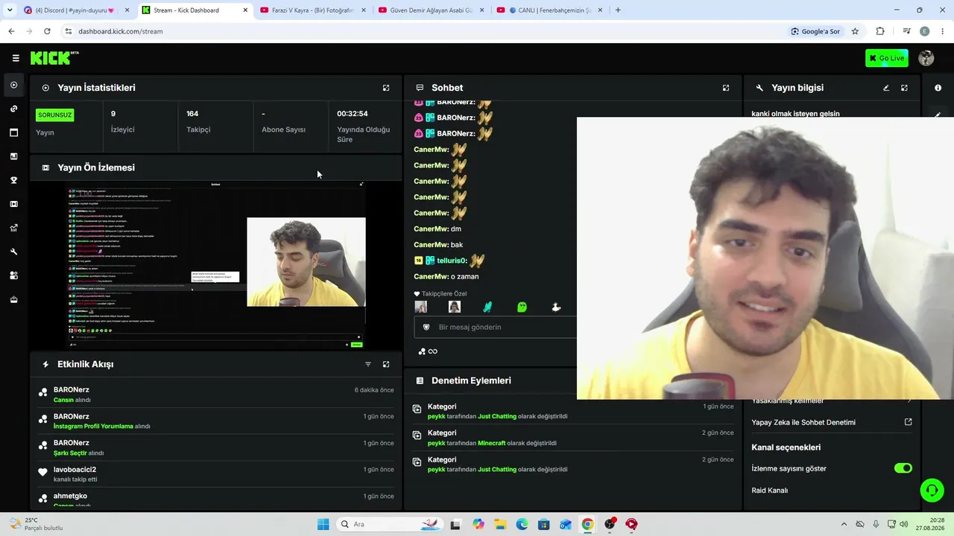Open Raid Kanalı option
This screenshot has height=536, width=954.
[x=770, y=491]
